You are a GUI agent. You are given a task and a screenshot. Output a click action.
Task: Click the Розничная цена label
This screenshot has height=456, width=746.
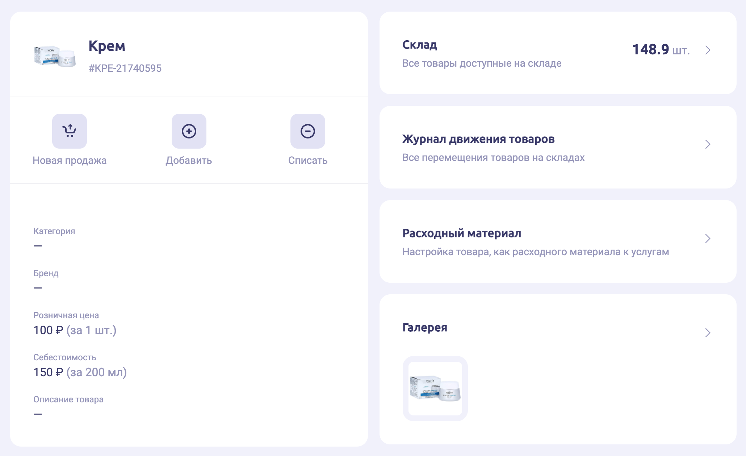66,315
